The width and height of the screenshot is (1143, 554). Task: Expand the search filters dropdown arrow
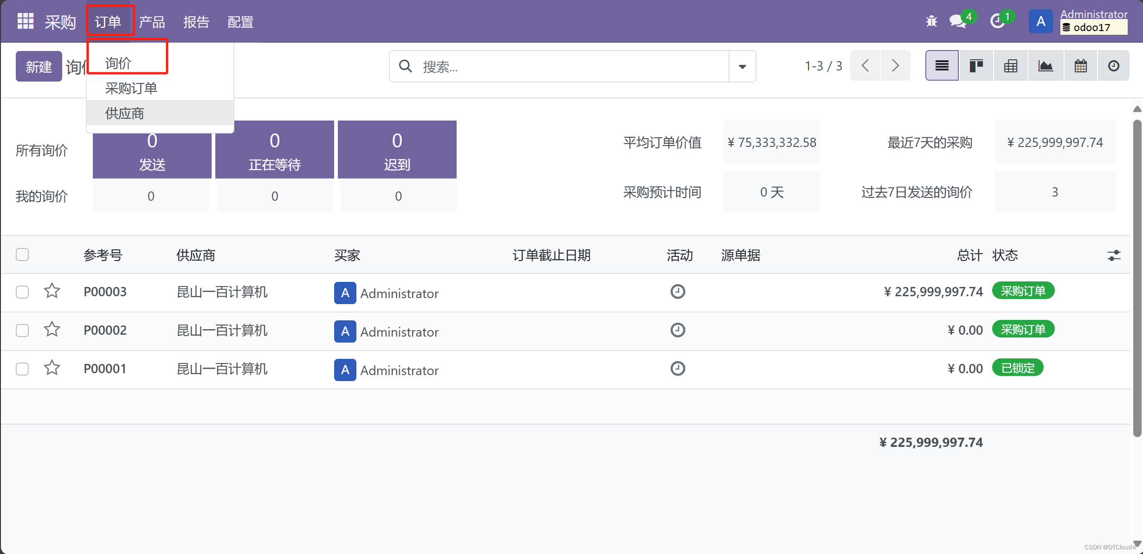pyautogui.click(x=741, y=66)
